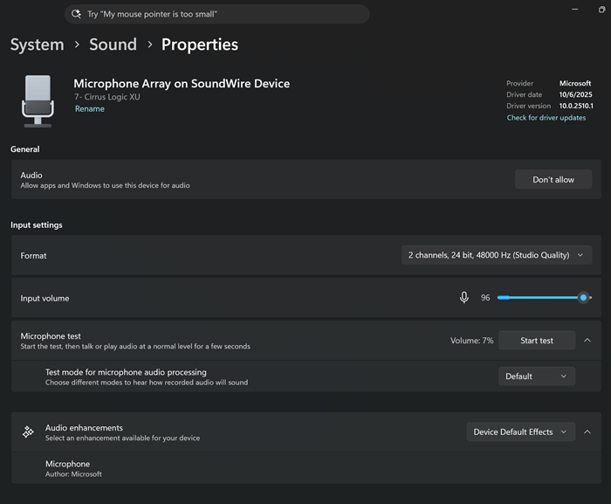Open the Format dropdown for audio quality
The width and height of the screenshot is (611, 504).
(497, 255)
